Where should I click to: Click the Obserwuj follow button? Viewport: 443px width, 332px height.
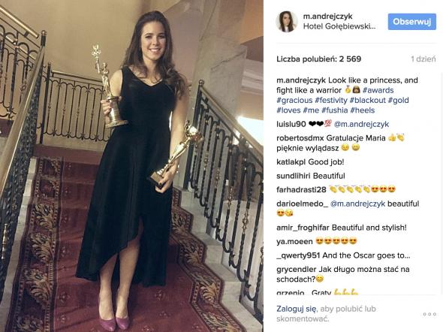412,22
